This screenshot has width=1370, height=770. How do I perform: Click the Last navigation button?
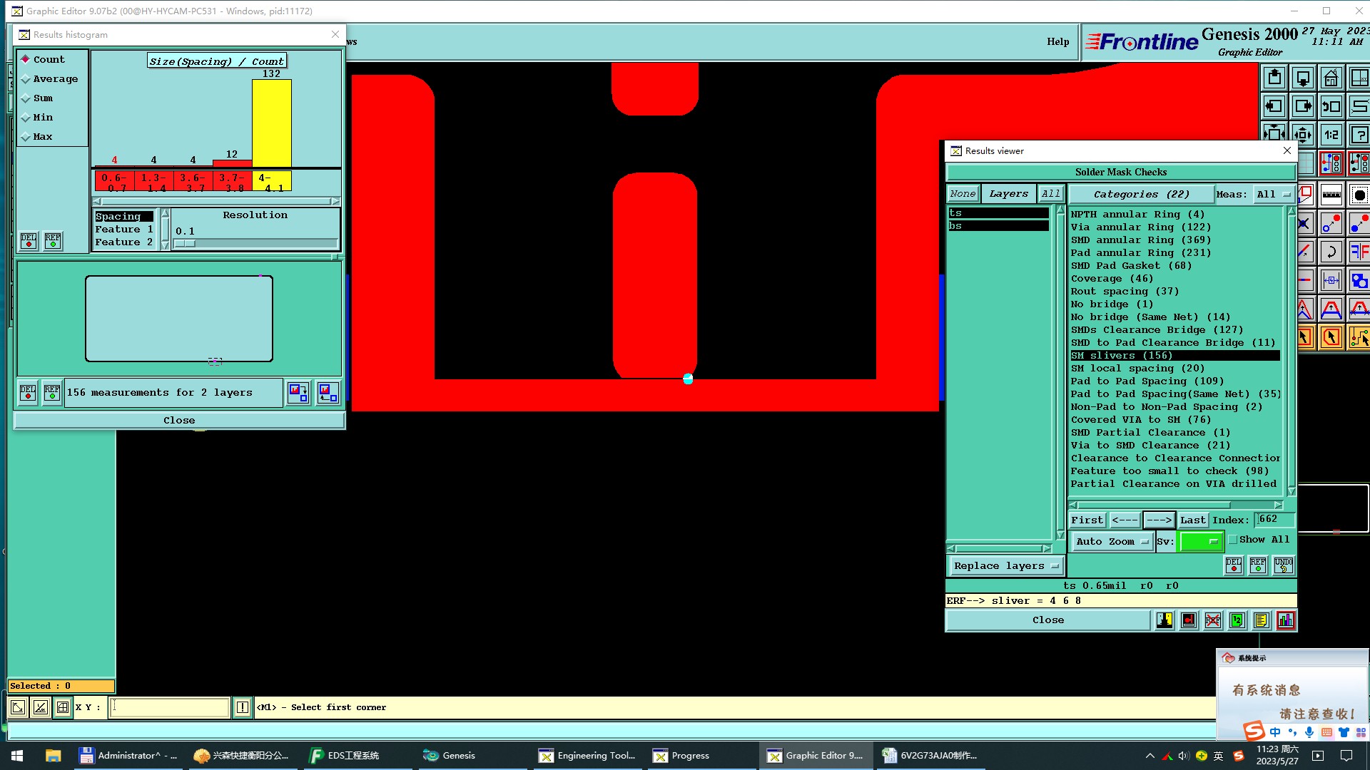coord(1192,520)
